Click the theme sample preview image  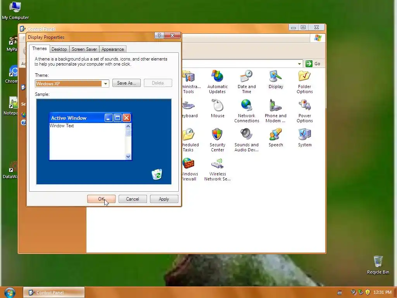[104, 141]
